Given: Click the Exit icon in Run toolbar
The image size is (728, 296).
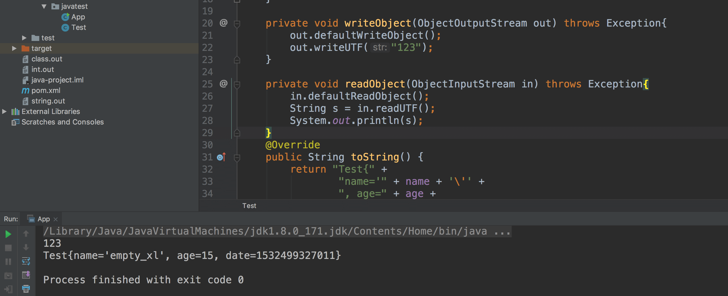Looking at the screenshot, I should point(8,289).
